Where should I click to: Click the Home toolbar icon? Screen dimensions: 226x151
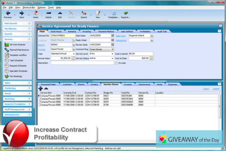36,13
